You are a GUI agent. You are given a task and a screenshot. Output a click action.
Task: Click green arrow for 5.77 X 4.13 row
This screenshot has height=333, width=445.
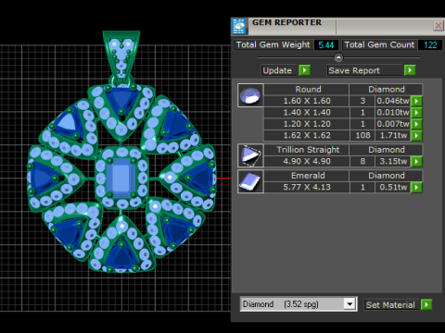point(416,187)
